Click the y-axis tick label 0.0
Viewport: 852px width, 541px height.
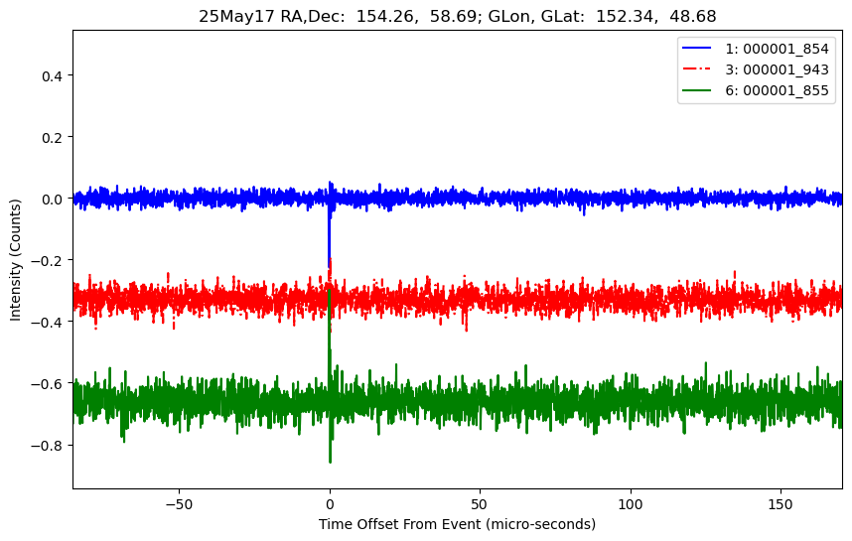(53, 199)
